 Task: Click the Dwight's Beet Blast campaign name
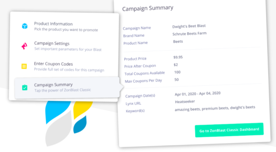pyautogui.click(x=189, y=26)
